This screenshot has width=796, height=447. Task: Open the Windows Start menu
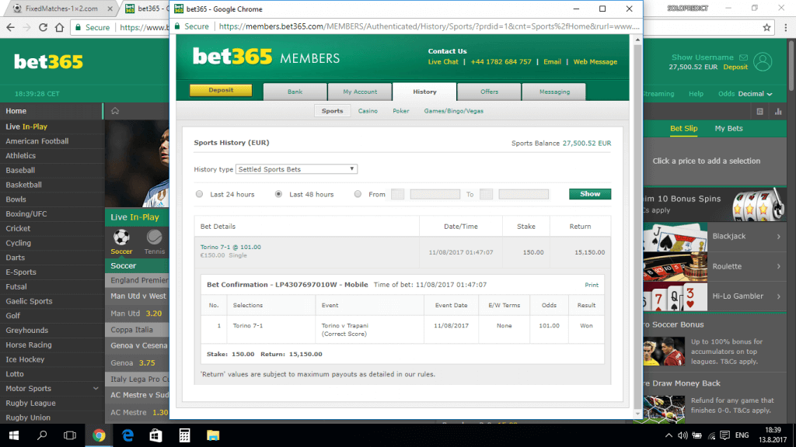[14, 435]
